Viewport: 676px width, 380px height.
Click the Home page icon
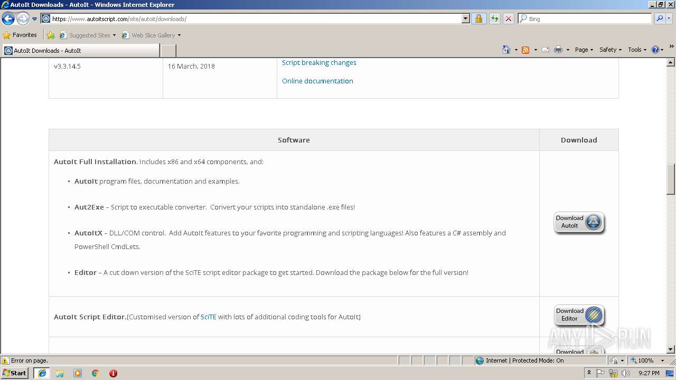point(506,50)
